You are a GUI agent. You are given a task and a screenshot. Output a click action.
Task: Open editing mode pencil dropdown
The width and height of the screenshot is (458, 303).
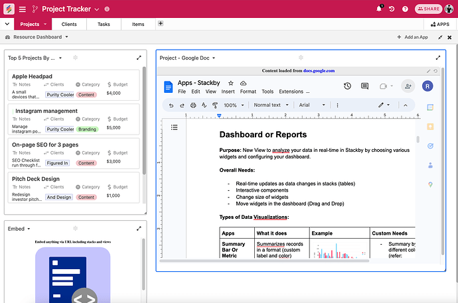tap(384, 105)
